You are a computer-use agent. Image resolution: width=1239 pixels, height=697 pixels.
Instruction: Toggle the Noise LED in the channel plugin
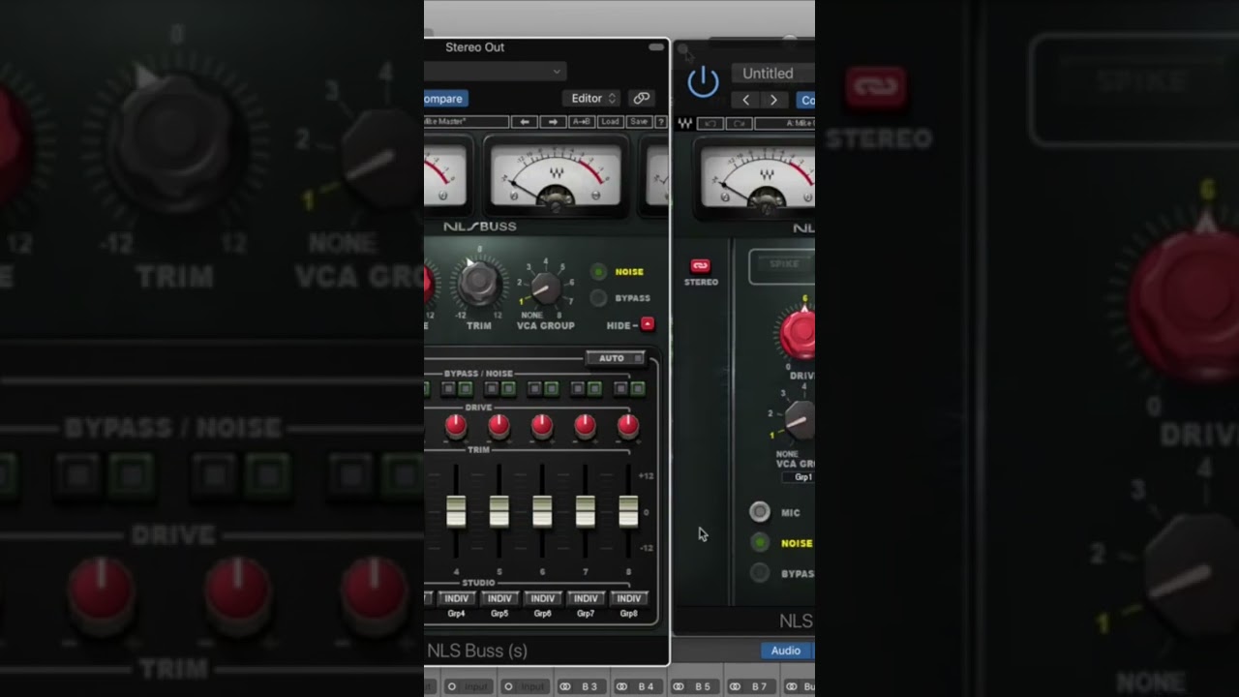coord(760,543)
